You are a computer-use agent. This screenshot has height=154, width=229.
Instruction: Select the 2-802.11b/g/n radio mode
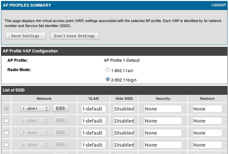coord(107,80)
